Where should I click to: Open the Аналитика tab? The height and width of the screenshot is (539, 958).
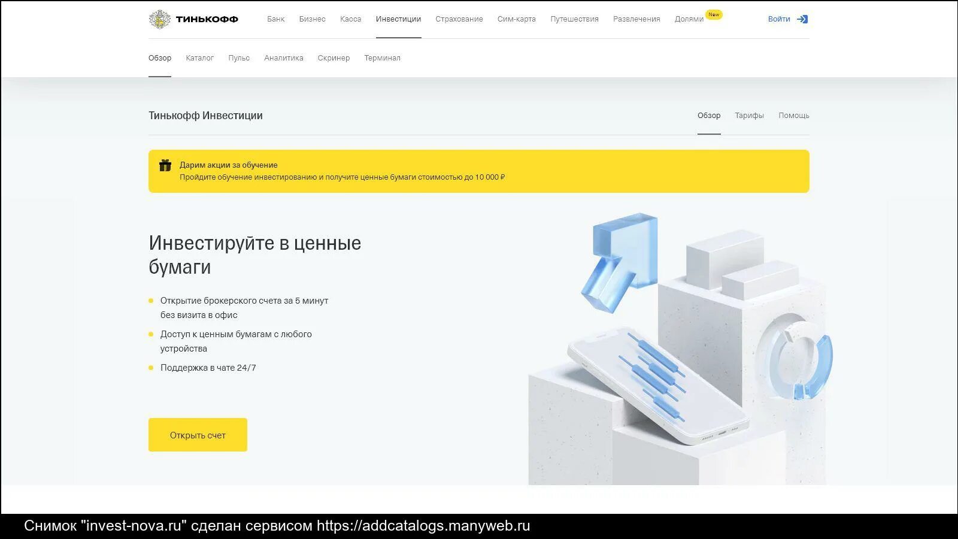click(x=284, y=58)
